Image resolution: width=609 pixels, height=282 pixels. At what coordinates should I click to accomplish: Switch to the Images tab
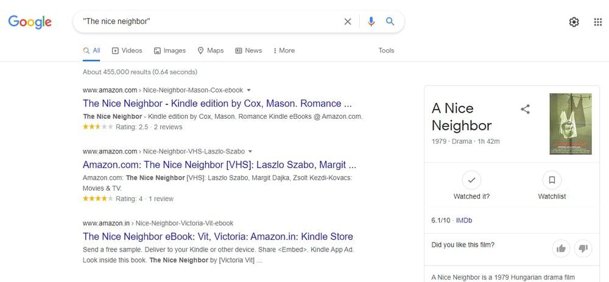pos(170,51)
